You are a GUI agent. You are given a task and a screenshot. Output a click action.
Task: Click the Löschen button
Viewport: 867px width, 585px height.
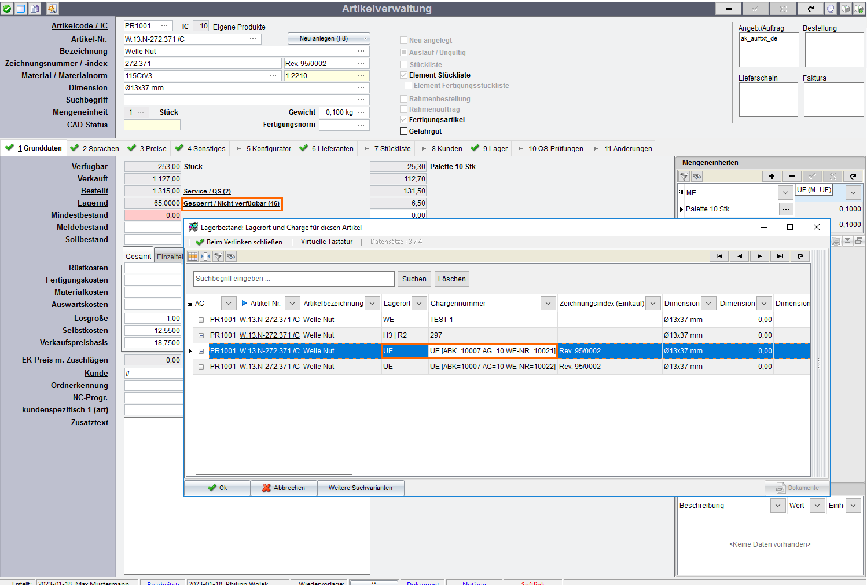coord(452,279)
